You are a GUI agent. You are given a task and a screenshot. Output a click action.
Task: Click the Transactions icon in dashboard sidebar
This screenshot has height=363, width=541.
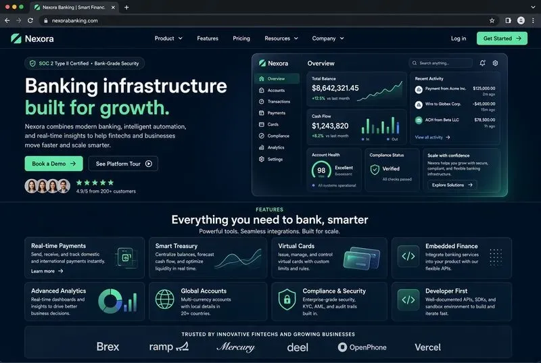tap(262, 101)
